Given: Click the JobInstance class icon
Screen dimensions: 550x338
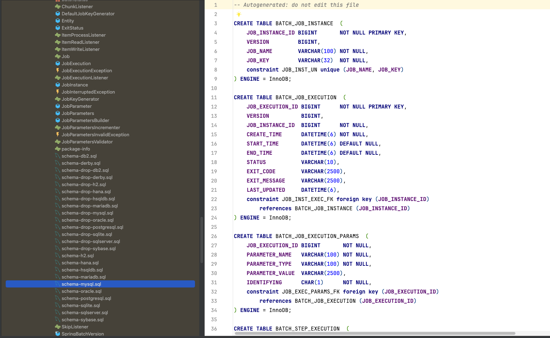Looking at the screenshot, I should point(58,85).
